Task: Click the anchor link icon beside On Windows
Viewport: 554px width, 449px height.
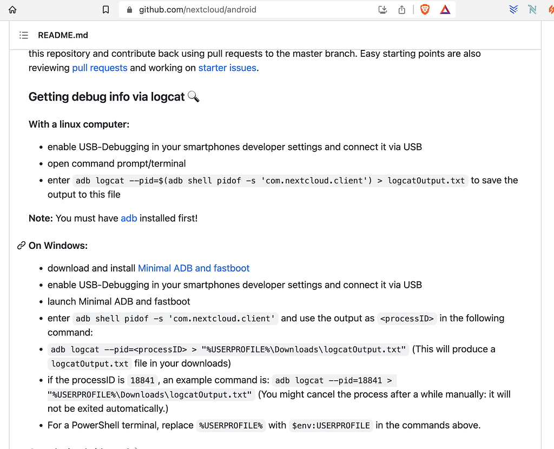Action: pos(21,245)
